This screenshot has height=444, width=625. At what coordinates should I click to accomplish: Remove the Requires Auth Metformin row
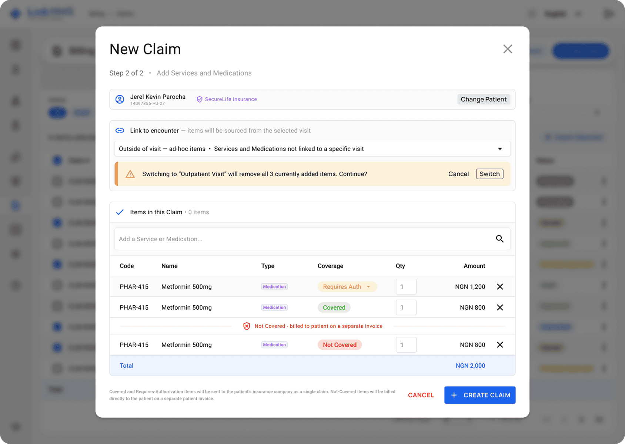coord(500,287)
